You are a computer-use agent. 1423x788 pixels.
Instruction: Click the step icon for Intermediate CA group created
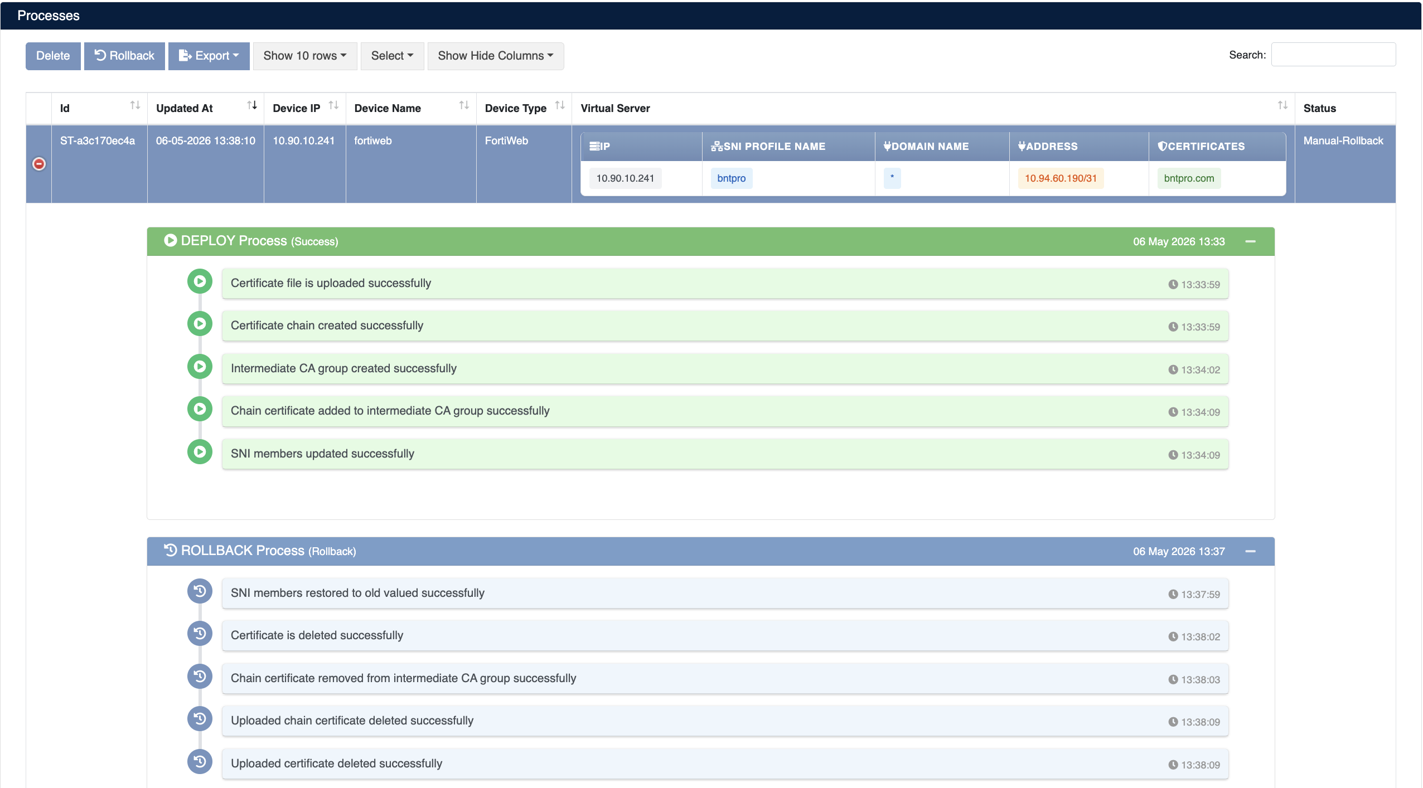tap(200, 367)
